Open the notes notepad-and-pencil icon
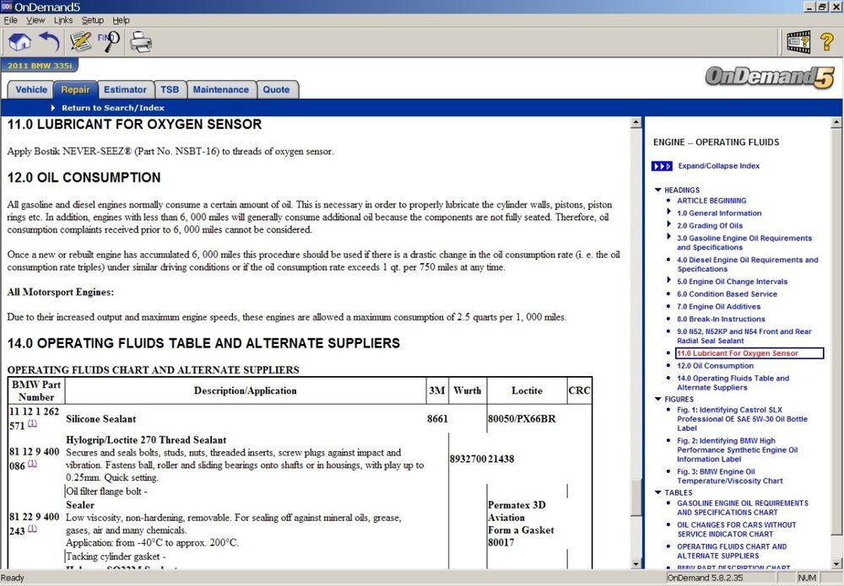The width and height of the screenshot is (844, 586). 81,40
